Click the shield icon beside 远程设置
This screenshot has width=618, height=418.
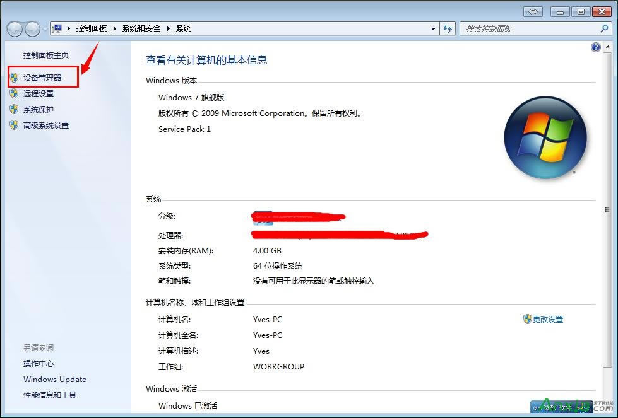14,93
